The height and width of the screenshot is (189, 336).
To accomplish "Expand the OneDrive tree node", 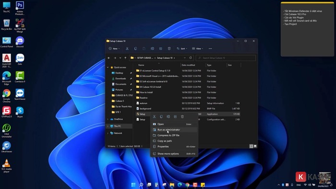I will (108, 119).
